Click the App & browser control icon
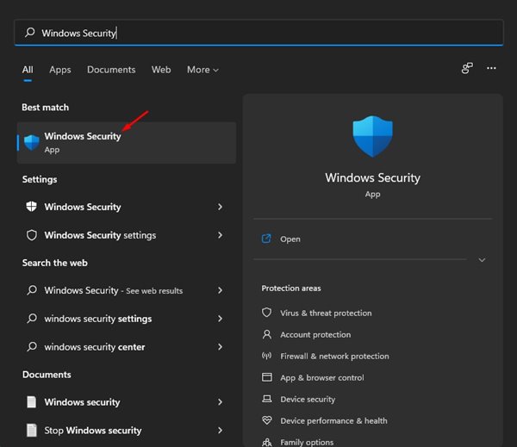This screenshot has height=447, width=517. point(266,378)
